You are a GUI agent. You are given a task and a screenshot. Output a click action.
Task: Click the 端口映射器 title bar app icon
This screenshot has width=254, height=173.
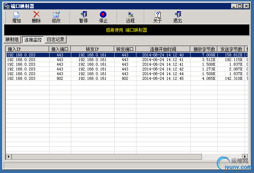(x=7, y=6)
